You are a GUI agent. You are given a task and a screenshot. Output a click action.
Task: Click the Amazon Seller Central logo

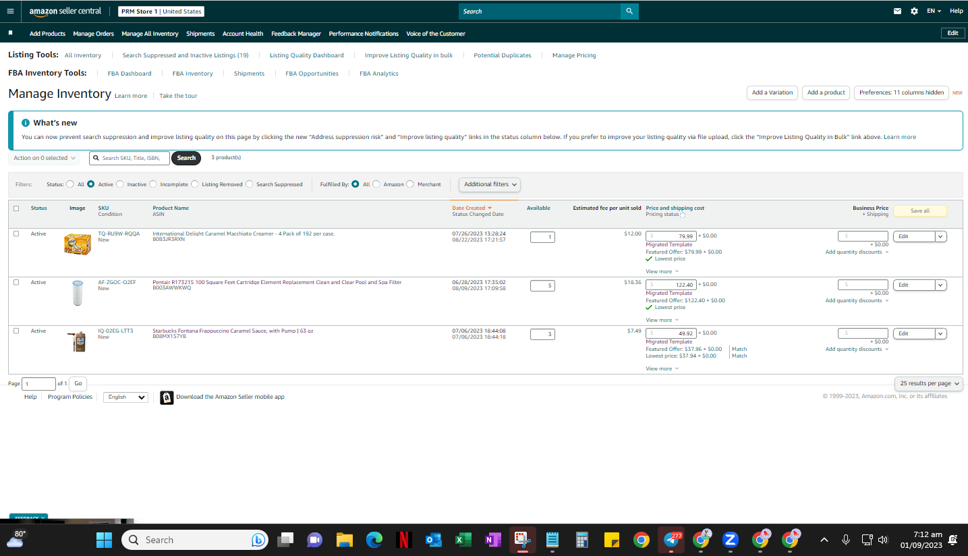pos(65,11)
